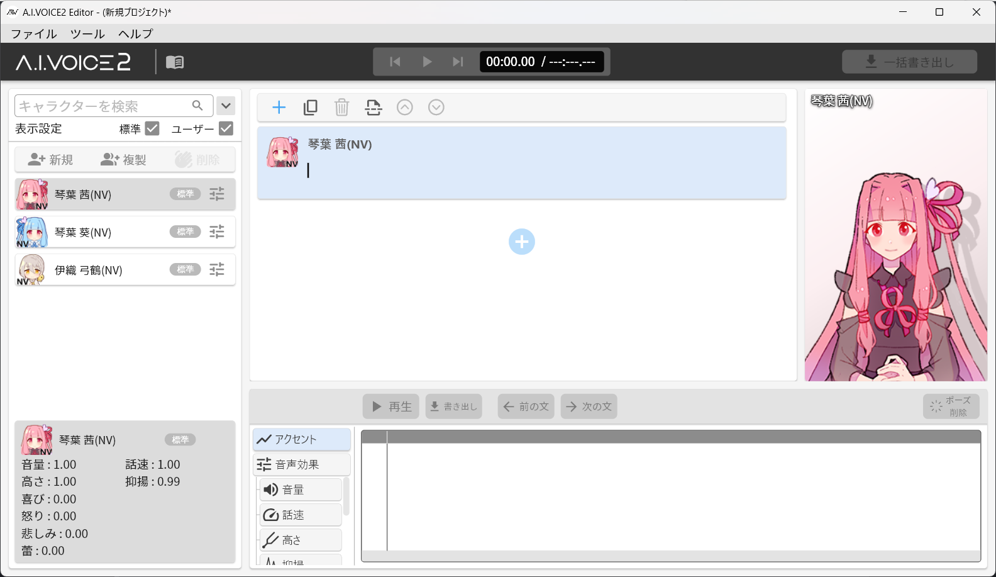Open the ヘルプ menu
This screenshot has height=577, width=996.
[x=136, y=34]
